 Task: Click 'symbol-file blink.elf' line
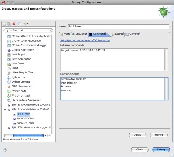point(73,79)
